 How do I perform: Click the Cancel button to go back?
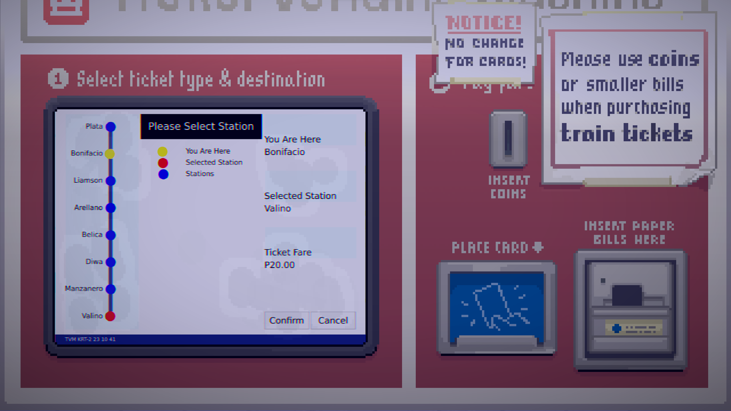coord(333,320)
